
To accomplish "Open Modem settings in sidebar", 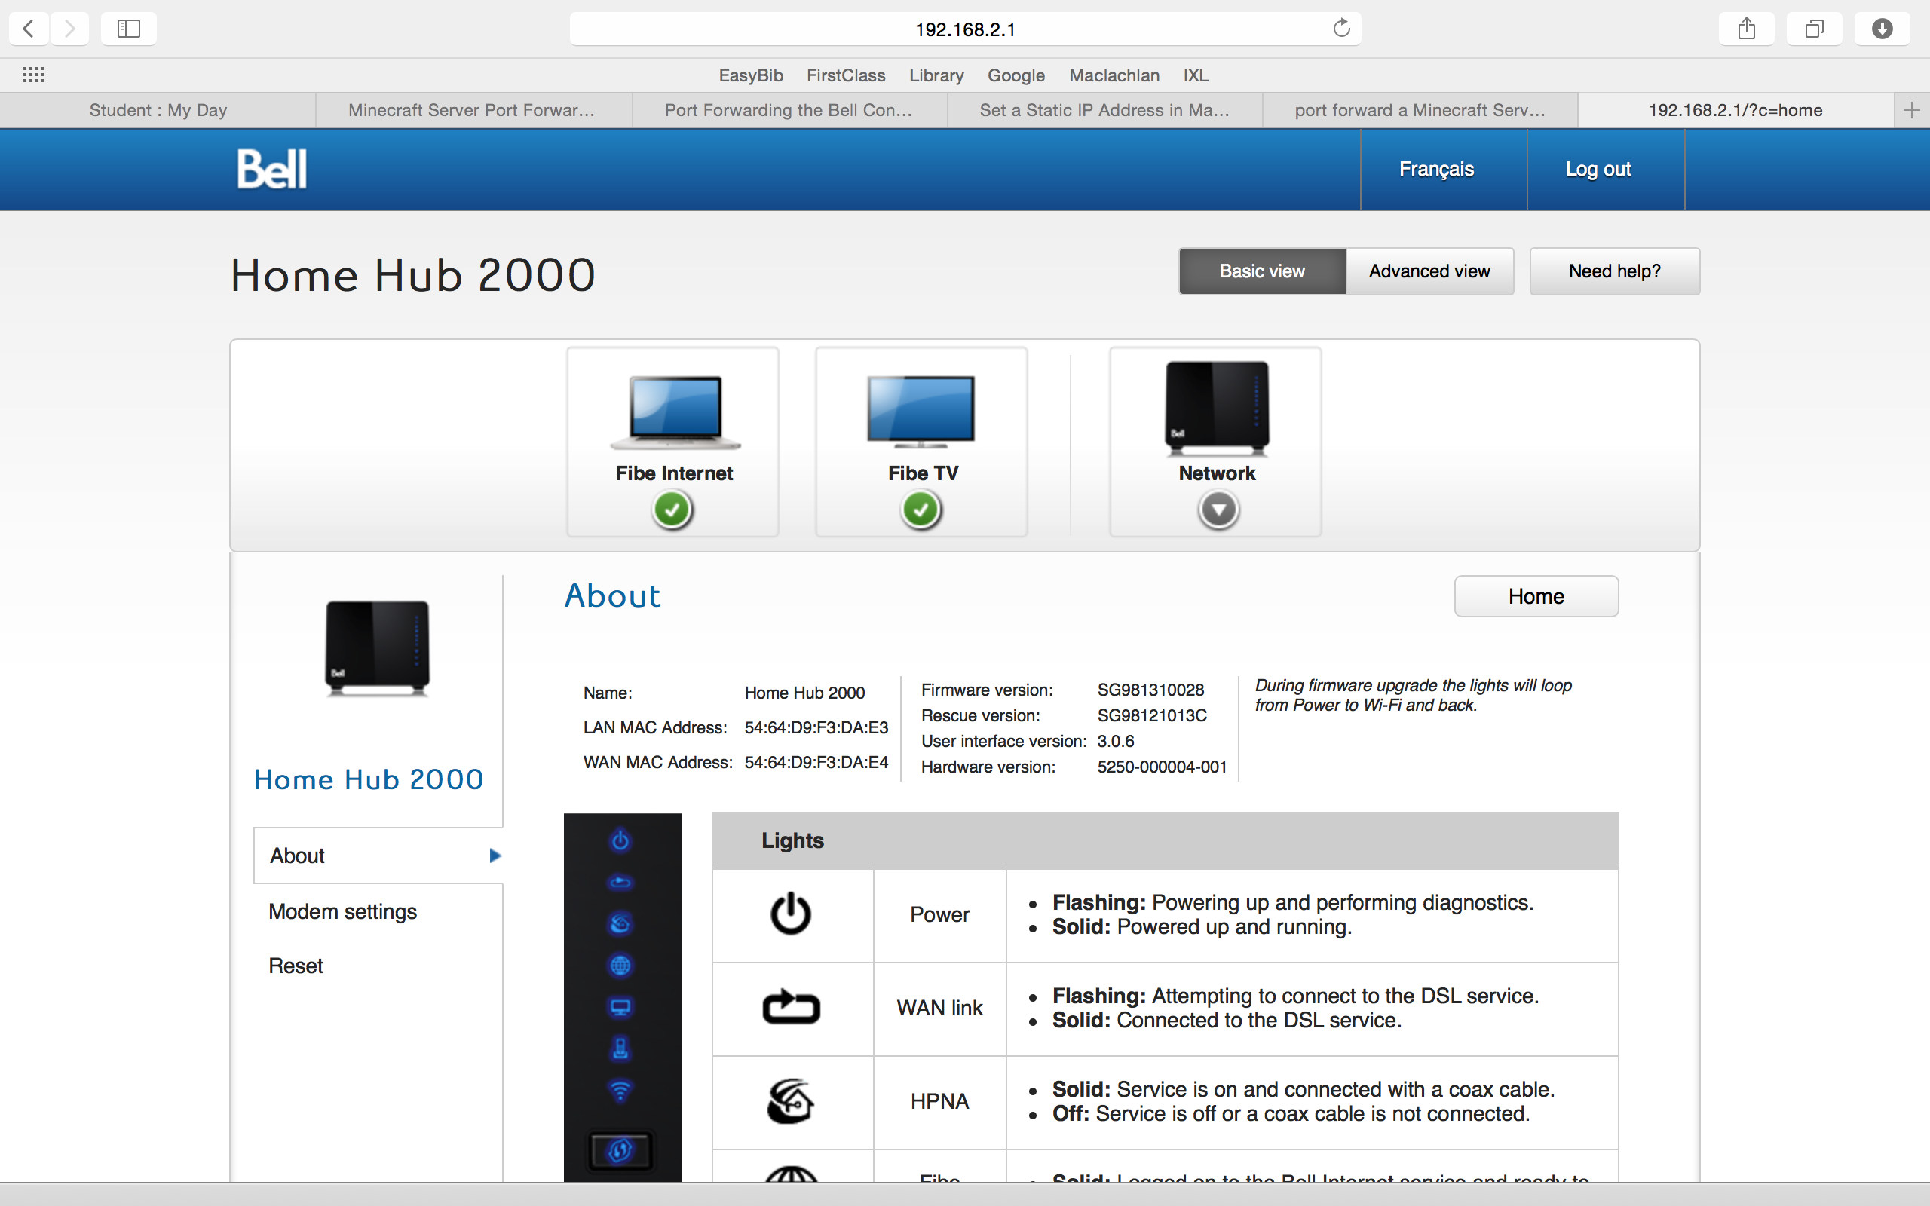I will point(342,911).
